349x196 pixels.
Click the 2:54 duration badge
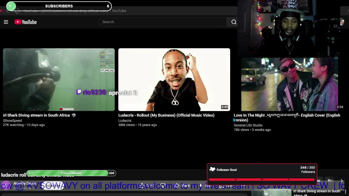tap(340, 107)
